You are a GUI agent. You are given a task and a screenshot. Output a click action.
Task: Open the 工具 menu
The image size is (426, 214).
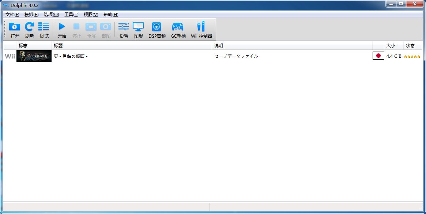click(x=71, y=14)
